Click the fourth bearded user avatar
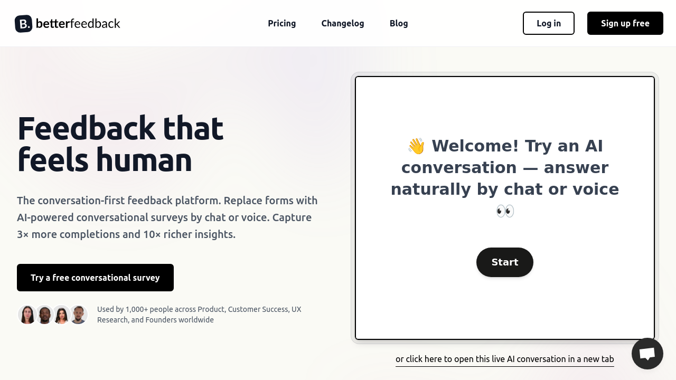This screenshot has width=676, height=380. click(x=78, y=315)
